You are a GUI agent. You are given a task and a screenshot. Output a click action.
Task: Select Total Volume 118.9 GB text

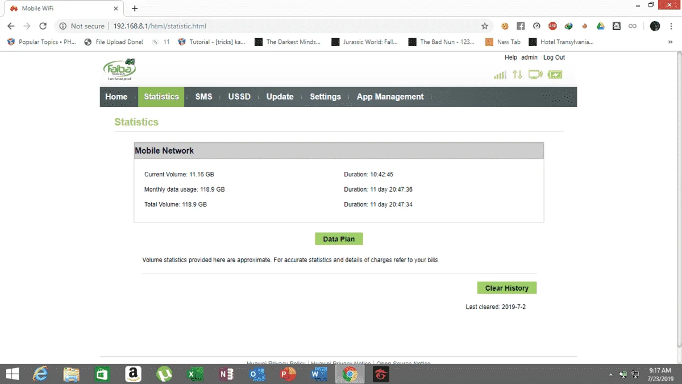pyautogui.click(x=176, y=204)
